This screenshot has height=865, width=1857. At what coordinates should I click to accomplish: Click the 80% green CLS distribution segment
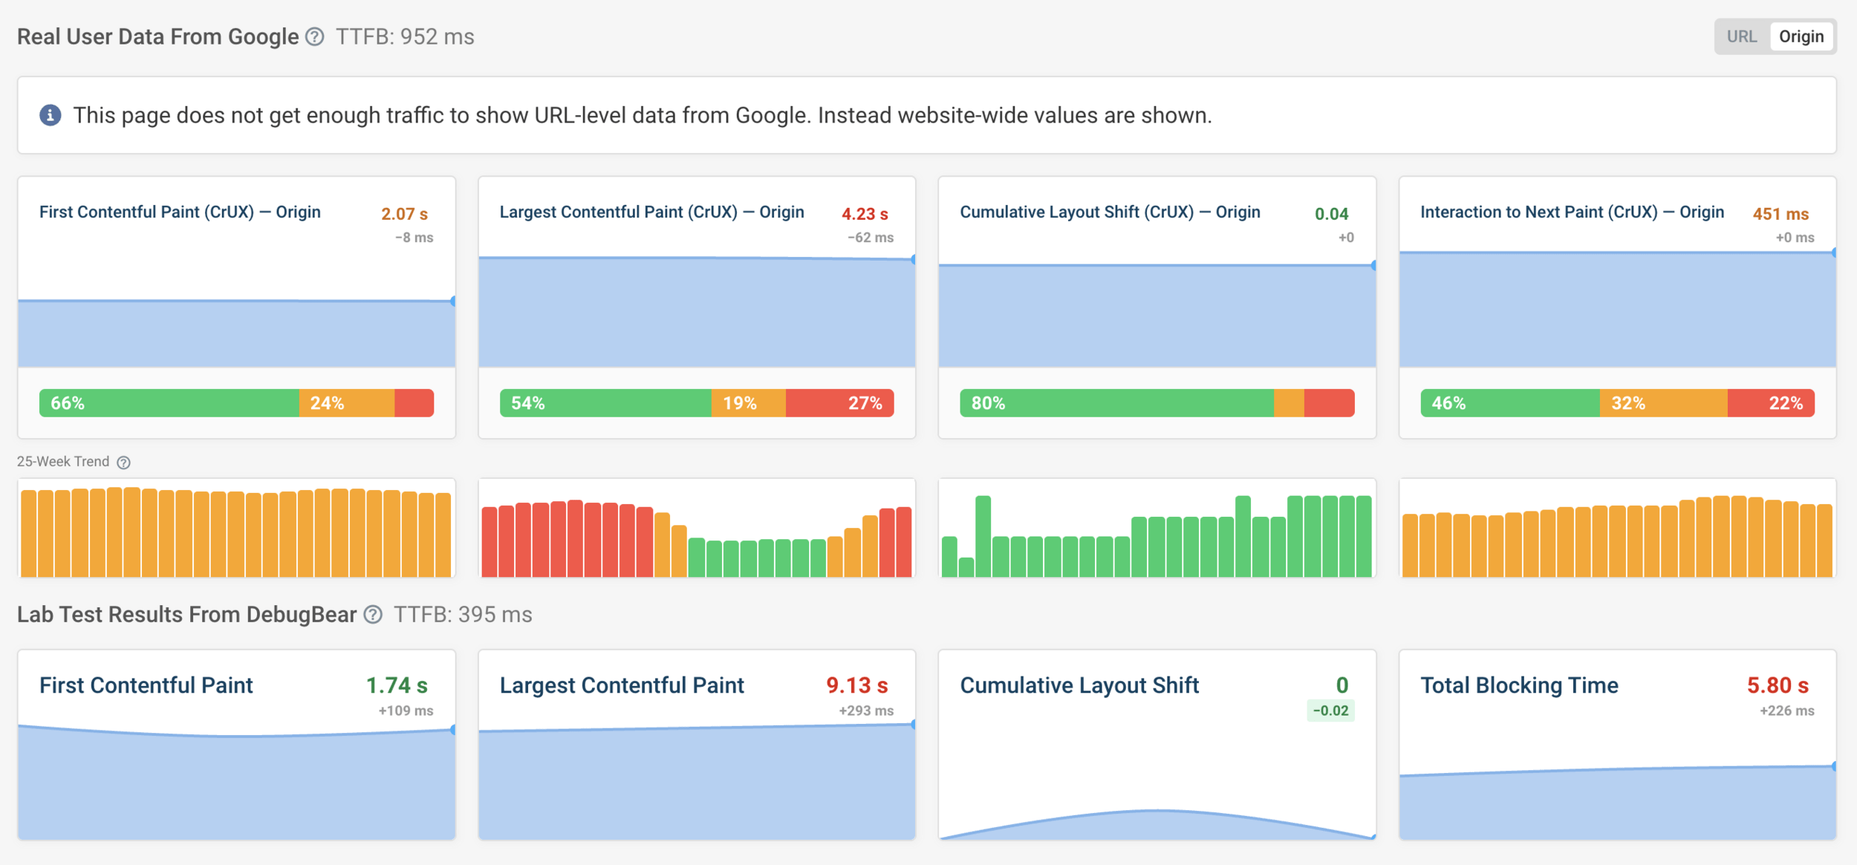coord(1116,403)
